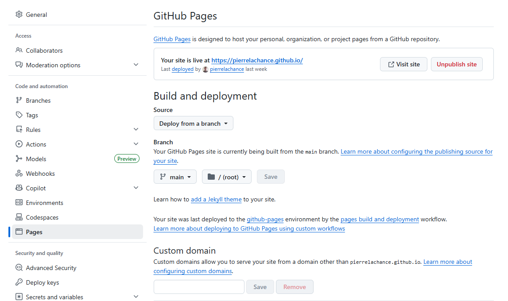Click the deployed link
Image resolution: width=508 pixels, height=301 pixels.
(182, 69)
